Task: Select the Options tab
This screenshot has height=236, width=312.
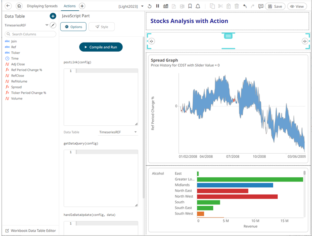Action: (73, 27)
